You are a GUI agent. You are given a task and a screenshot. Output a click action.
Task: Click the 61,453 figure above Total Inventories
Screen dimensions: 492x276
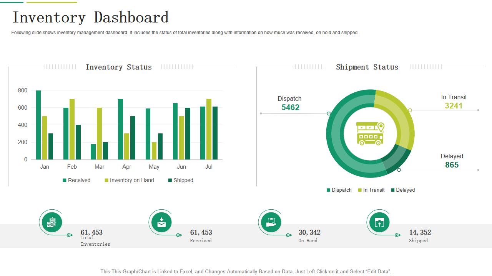pos(91,232)
